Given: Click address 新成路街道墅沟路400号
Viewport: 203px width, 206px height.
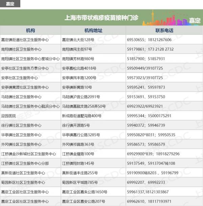Looking at the screenshot, I should 82,116.
